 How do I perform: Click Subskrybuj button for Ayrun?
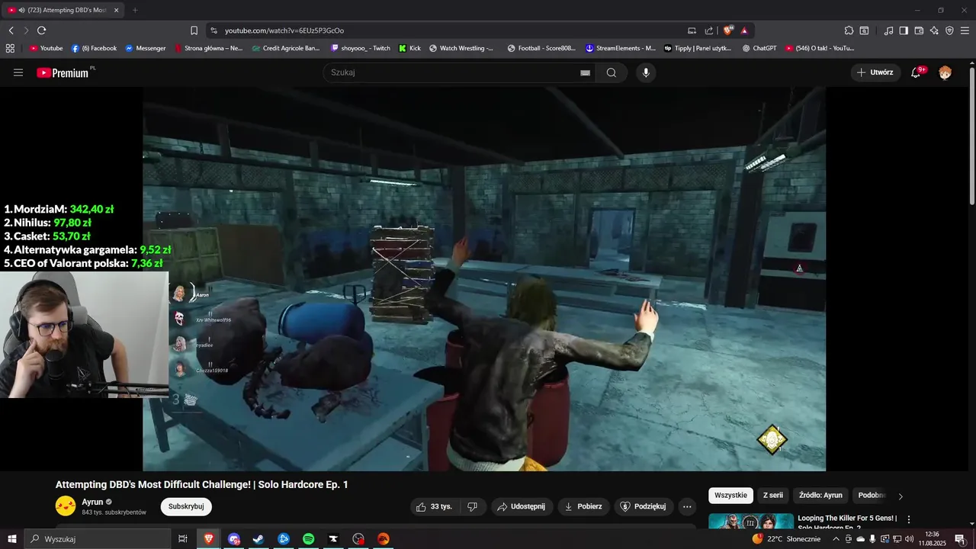click(x=186, y=506)
